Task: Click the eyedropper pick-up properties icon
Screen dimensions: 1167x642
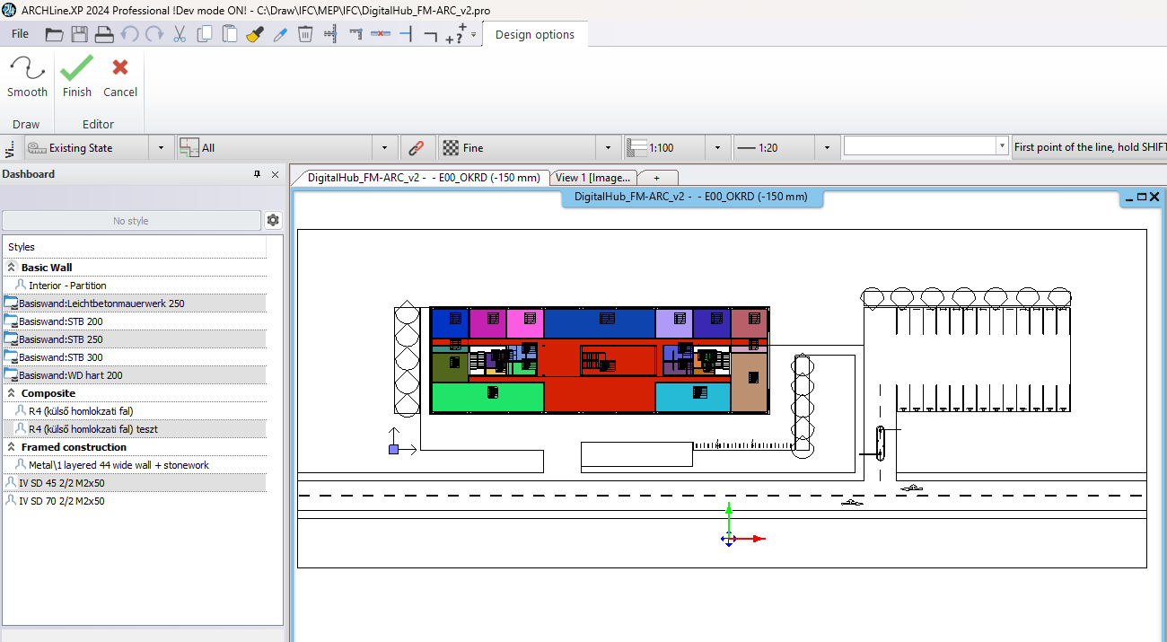Action: coord(279,33)
